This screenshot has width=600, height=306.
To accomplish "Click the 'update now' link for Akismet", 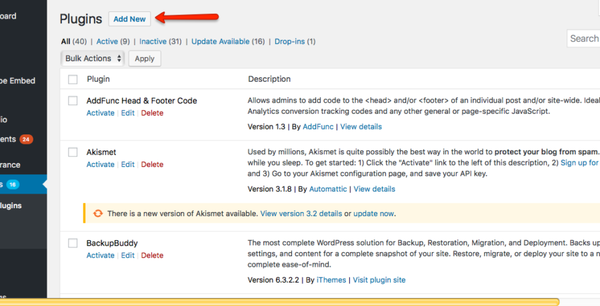I will [x=373, y=214].
